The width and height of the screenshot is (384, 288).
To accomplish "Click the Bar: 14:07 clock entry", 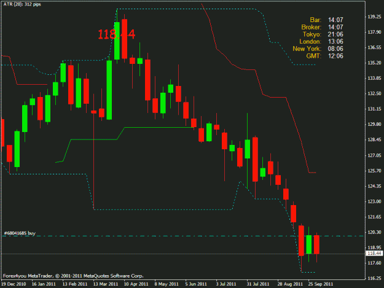I will (x=326, y=20).
